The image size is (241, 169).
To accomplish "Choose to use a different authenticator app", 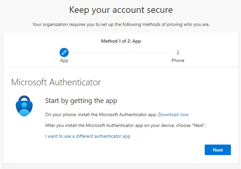I will click(88, 136).
